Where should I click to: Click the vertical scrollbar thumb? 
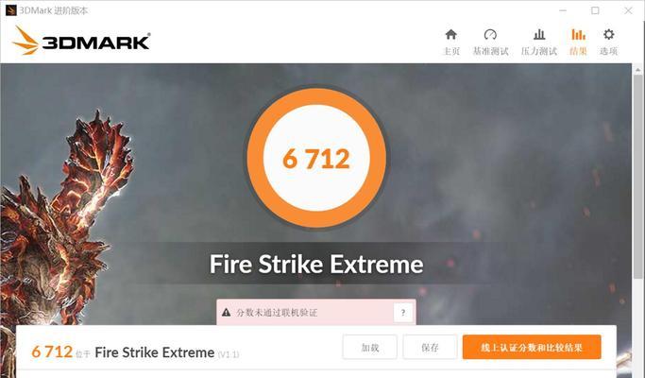tap(638, 177)
